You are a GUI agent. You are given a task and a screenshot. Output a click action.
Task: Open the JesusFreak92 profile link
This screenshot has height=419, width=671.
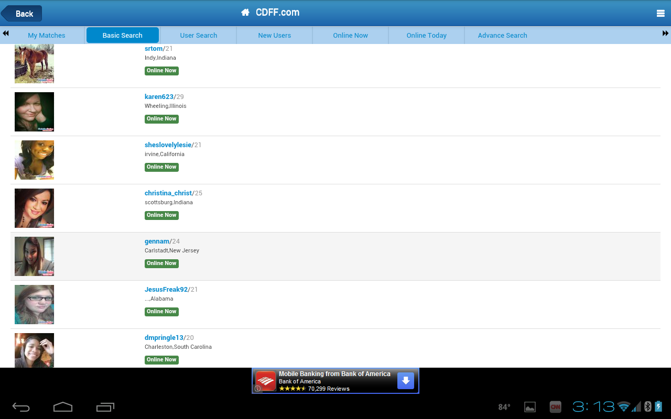click(x=166, y=290)
